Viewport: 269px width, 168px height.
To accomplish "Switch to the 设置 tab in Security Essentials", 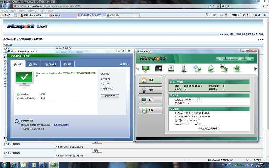I will pos(68,64).
